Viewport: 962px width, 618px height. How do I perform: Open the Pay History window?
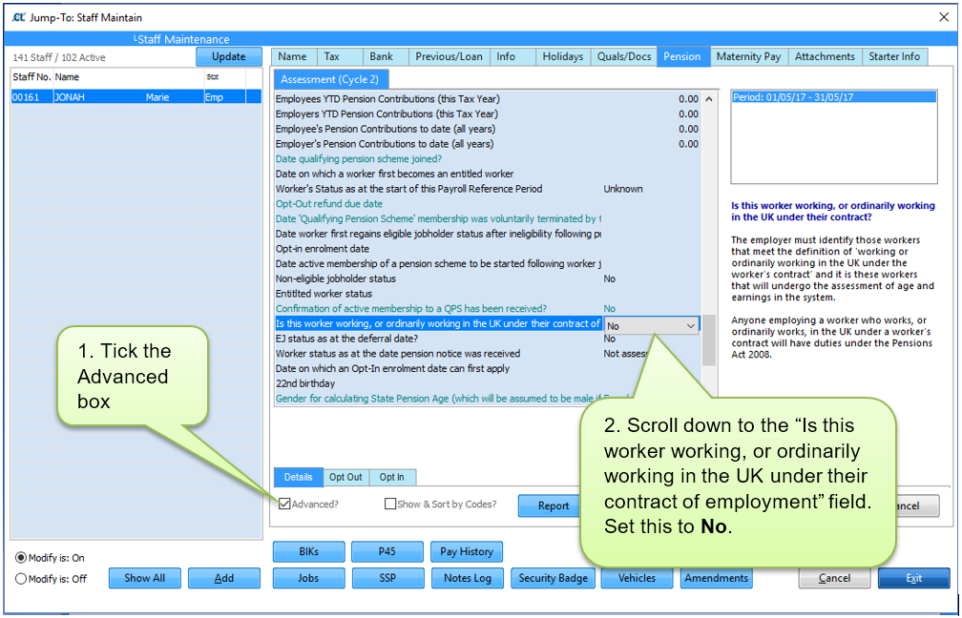click(x=467, y=552)
